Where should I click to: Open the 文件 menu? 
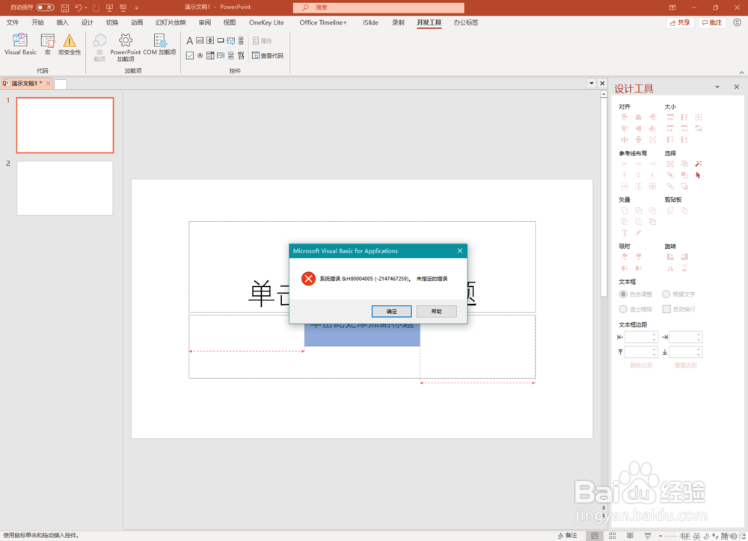pos(13,22)
